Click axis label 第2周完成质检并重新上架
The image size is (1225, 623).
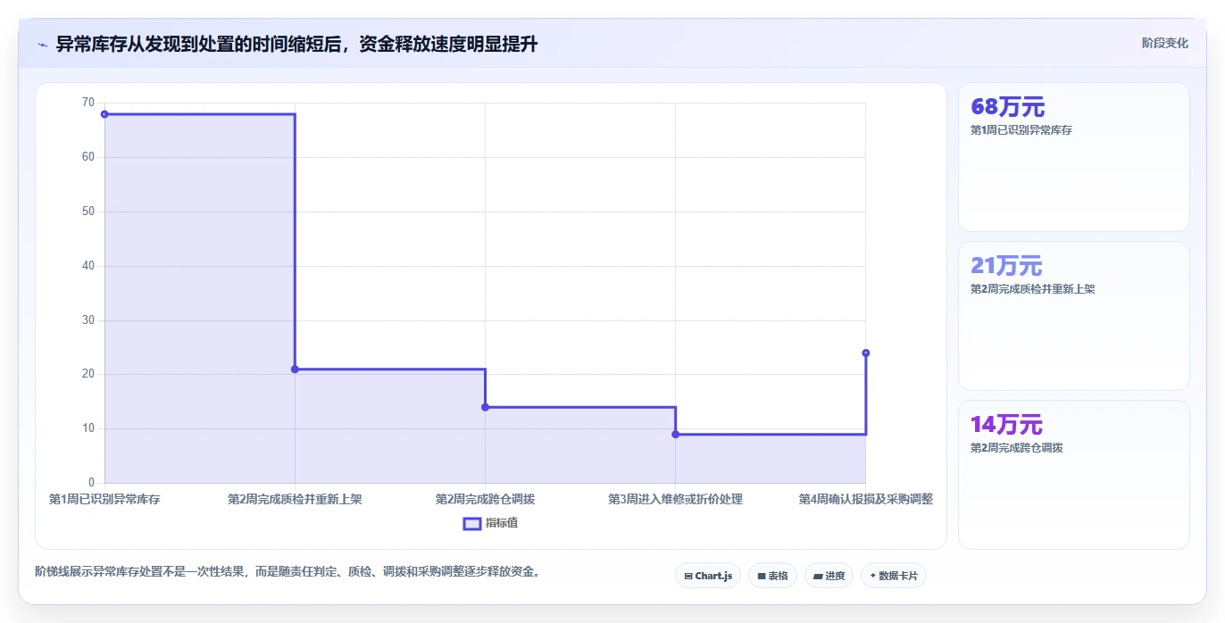tap(295, 499)
